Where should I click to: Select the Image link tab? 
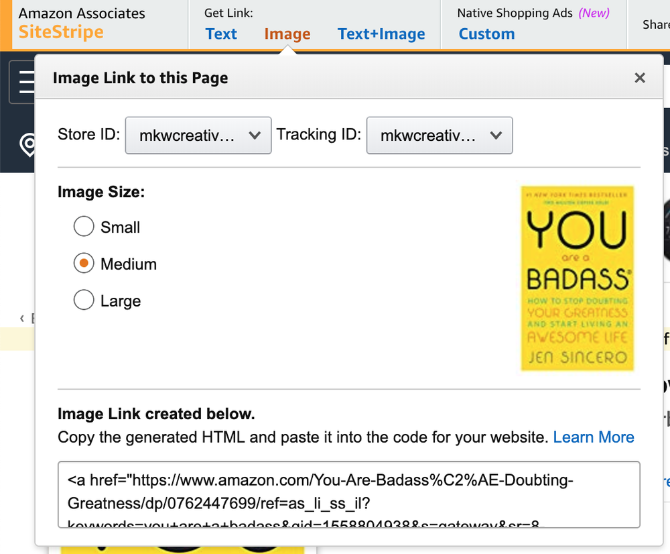pyautogui.click(x=287, y=34)
